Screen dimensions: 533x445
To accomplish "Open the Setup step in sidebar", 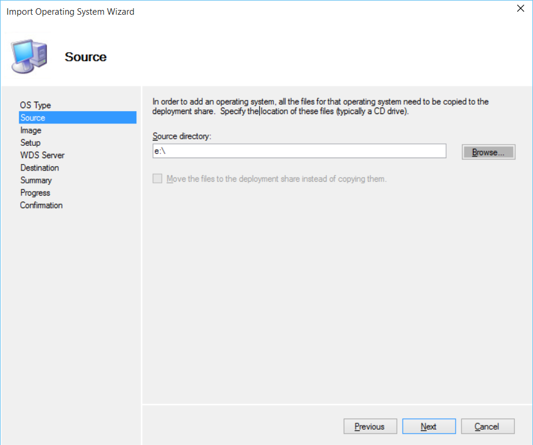I will coord(31,143).
